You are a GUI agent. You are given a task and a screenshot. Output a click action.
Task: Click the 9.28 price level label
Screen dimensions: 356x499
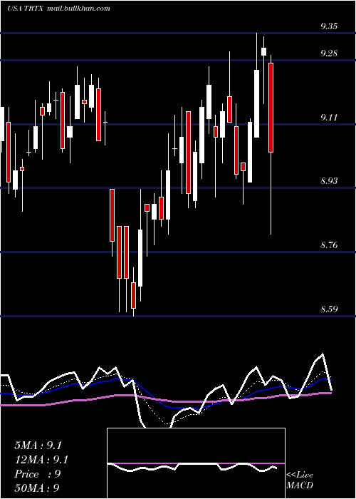coord(329,53)
